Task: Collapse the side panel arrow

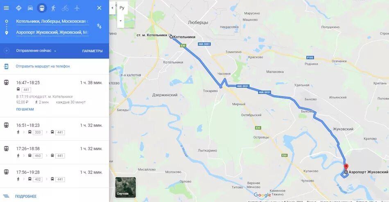Action: coord(112,8)
